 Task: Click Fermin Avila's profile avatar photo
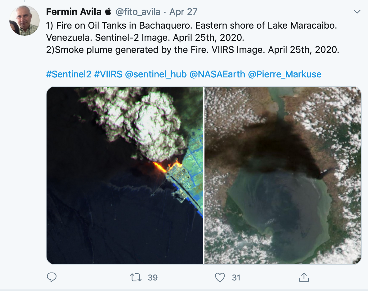pyautogui.click(x=25, y=21)
